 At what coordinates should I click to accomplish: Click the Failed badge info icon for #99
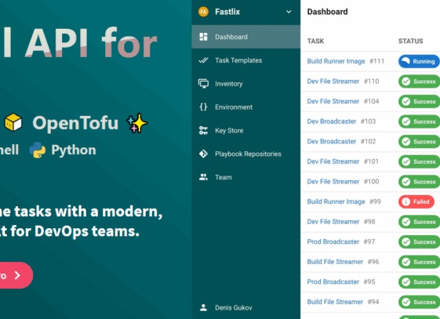pos(405,201)
